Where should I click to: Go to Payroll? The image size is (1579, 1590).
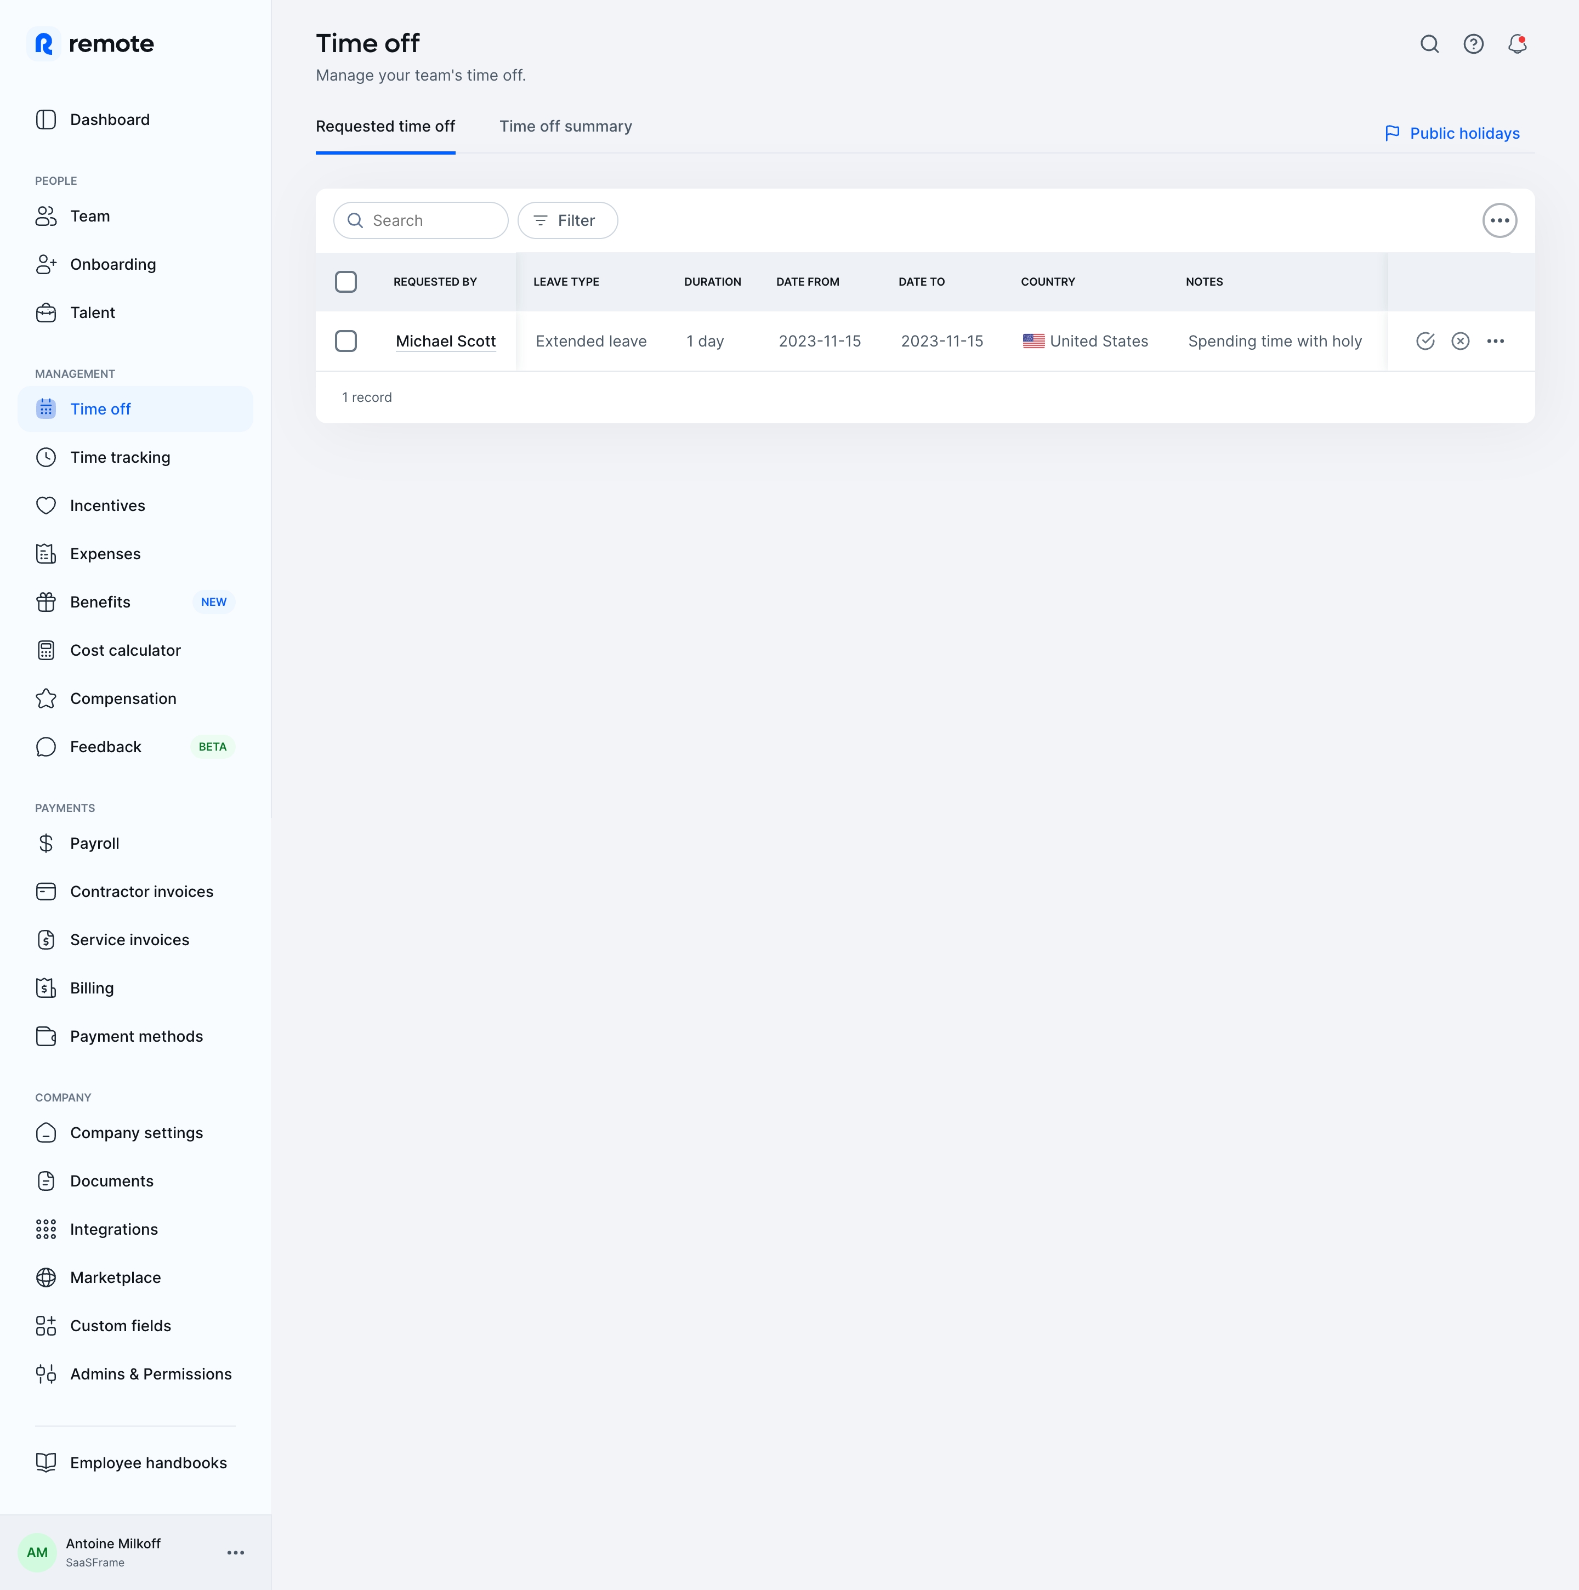pos(135,844)
